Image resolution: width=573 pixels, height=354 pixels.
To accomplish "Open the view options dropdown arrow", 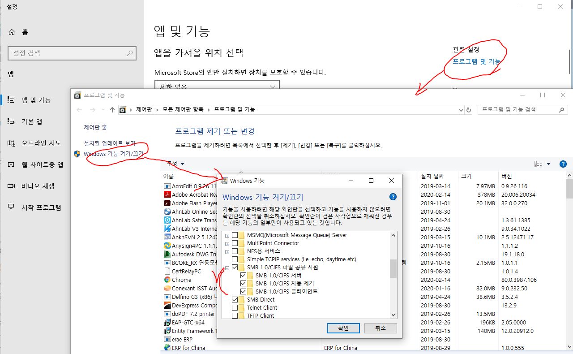I will click(548, 164).
